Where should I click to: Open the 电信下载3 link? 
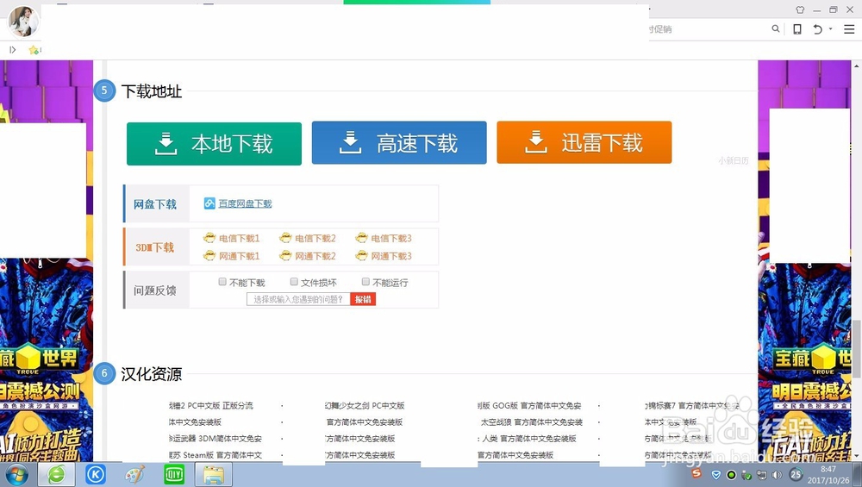390,238
